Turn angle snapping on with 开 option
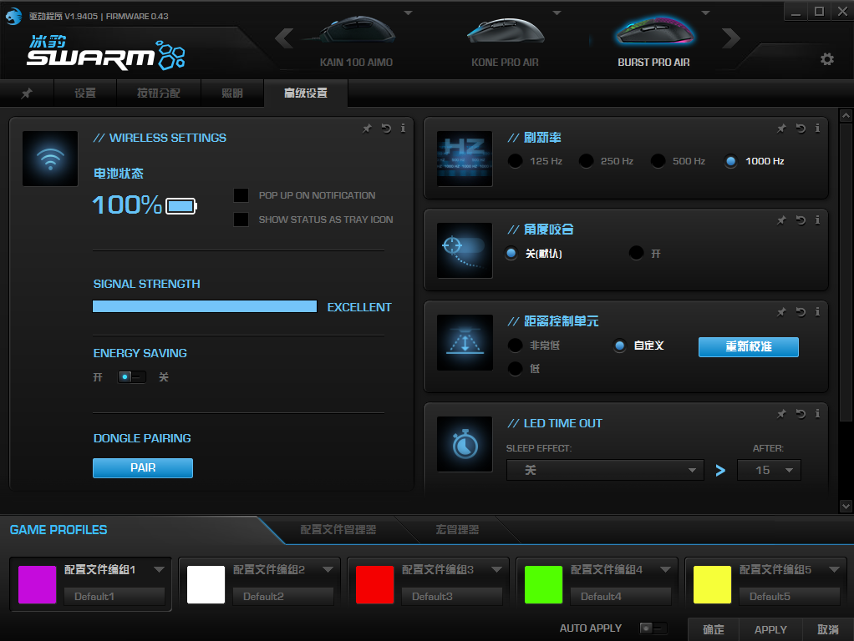The width and height of the screenshot is (854, 641). coord(636,253)
